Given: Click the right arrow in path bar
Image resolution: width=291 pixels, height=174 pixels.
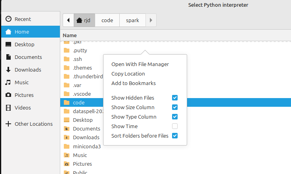Looking at the screenshot, I should [x=151, y=20].
